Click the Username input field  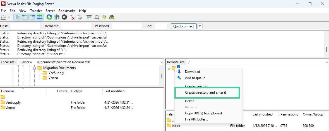click(x=76, y=26)
